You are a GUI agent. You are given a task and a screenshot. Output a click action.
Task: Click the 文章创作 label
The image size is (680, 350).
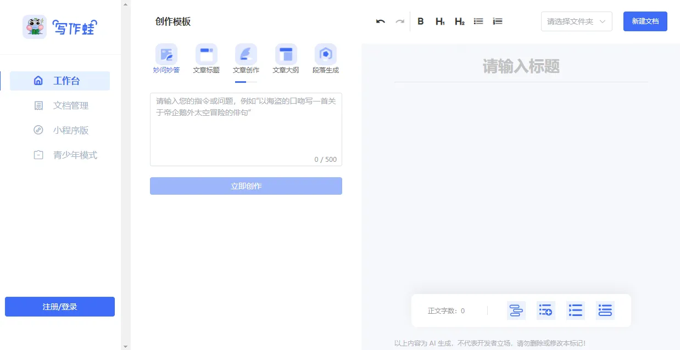coord(246,70)
